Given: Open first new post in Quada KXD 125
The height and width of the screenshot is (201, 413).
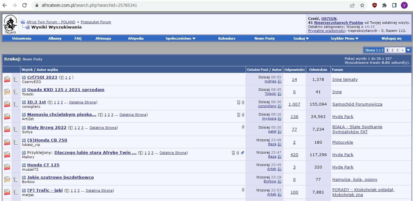Looking at the screenshot, I should (24, 90).
